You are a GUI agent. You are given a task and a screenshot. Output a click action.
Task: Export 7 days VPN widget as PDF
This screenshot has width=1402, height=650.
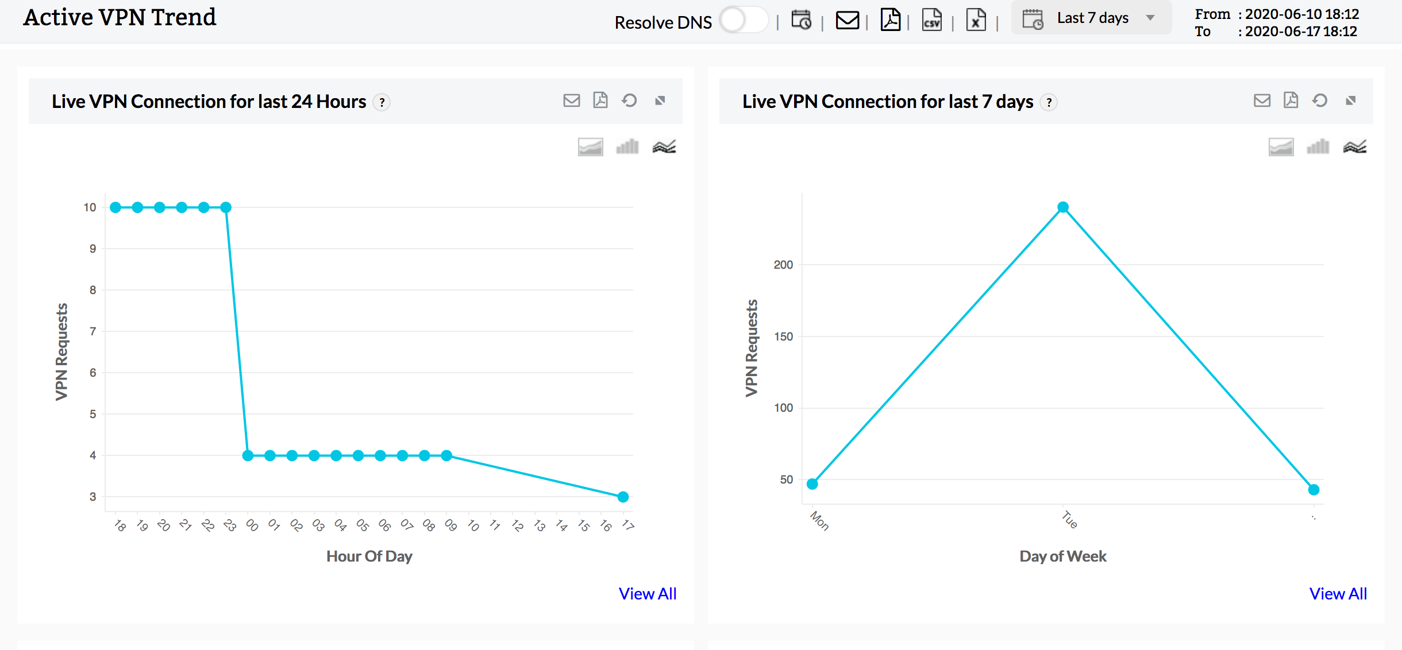tap(1291, 101)
